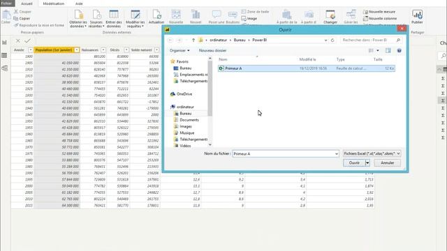
Task: Click the Couper command in the ribbon
Action: click(x=22, y=12)
